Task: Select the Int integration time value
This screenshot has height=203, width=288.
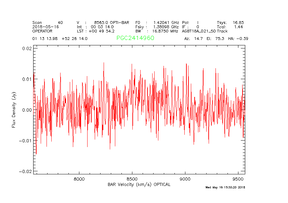Action: point(102,27)
